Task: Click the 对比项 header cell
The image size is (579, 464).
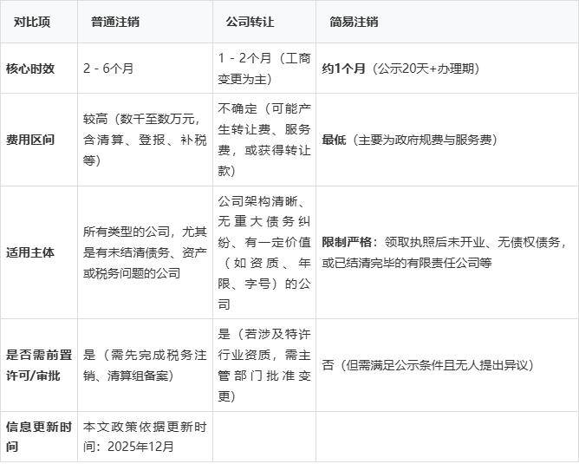Action: [x=39, y=22]
